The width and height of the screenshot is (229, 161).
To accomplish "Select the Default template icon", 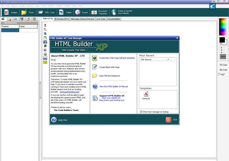I will [x=146, y=94].
